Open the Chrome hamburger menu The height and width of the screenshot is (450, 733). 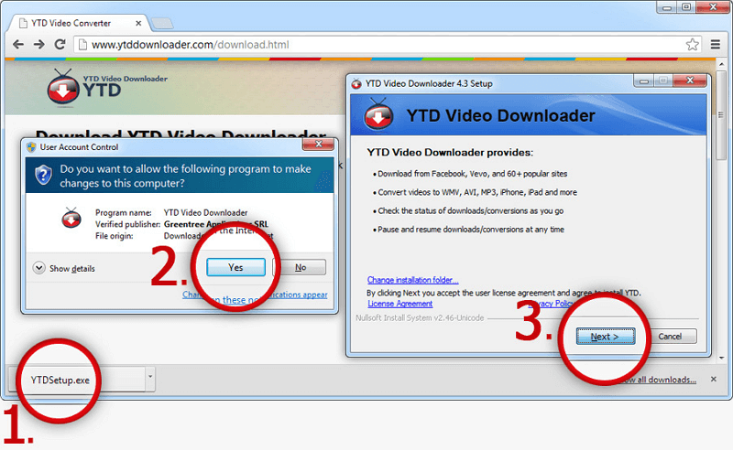(x=716, y=44)
